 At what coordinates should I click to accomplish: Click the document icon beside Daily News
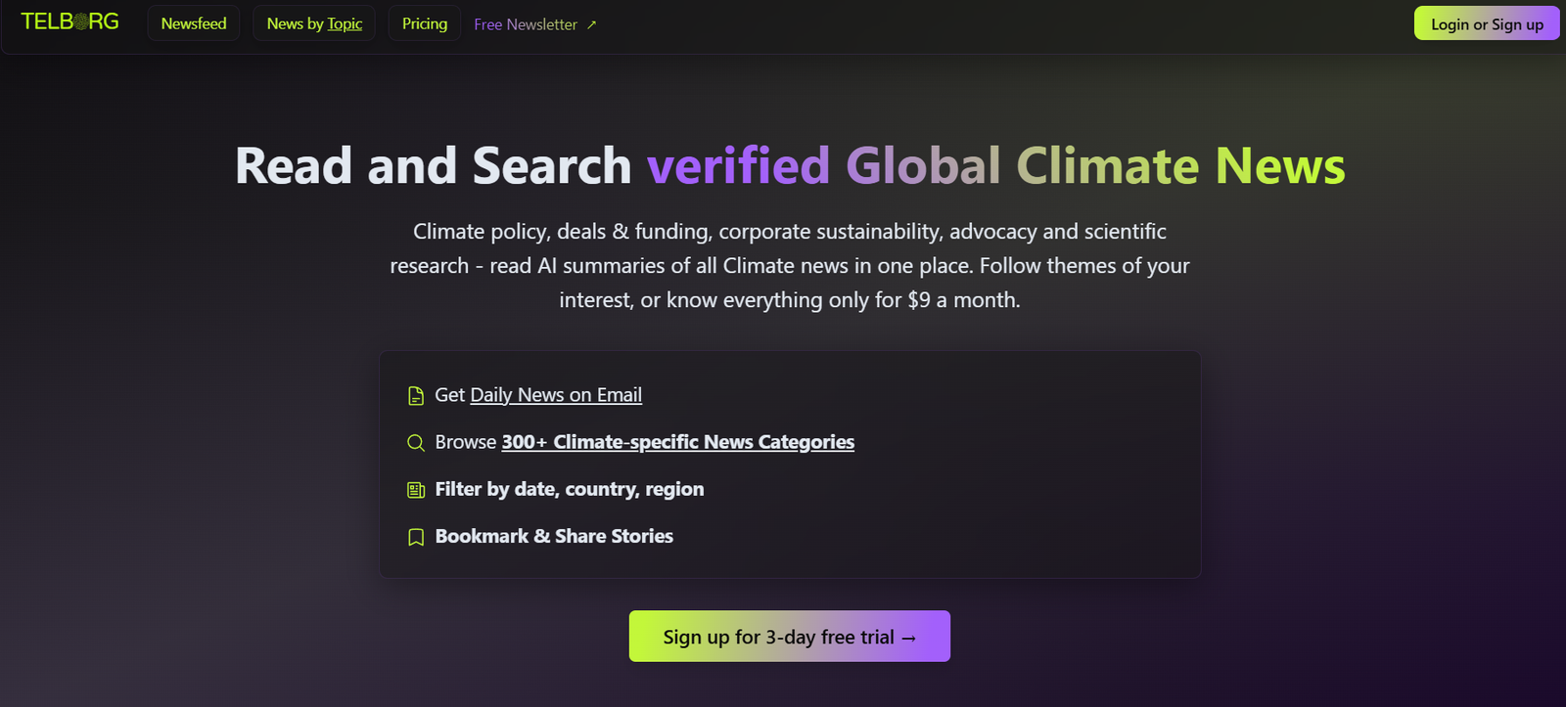coord(416,396)
